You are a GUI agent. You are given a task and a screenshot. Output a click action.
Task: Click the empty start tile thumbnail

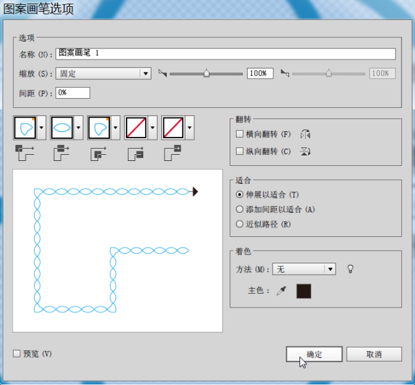pos(136,128)
